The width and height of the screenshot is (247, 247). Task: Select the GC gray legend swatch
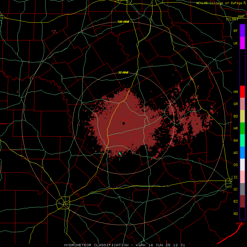coord(242,189)
